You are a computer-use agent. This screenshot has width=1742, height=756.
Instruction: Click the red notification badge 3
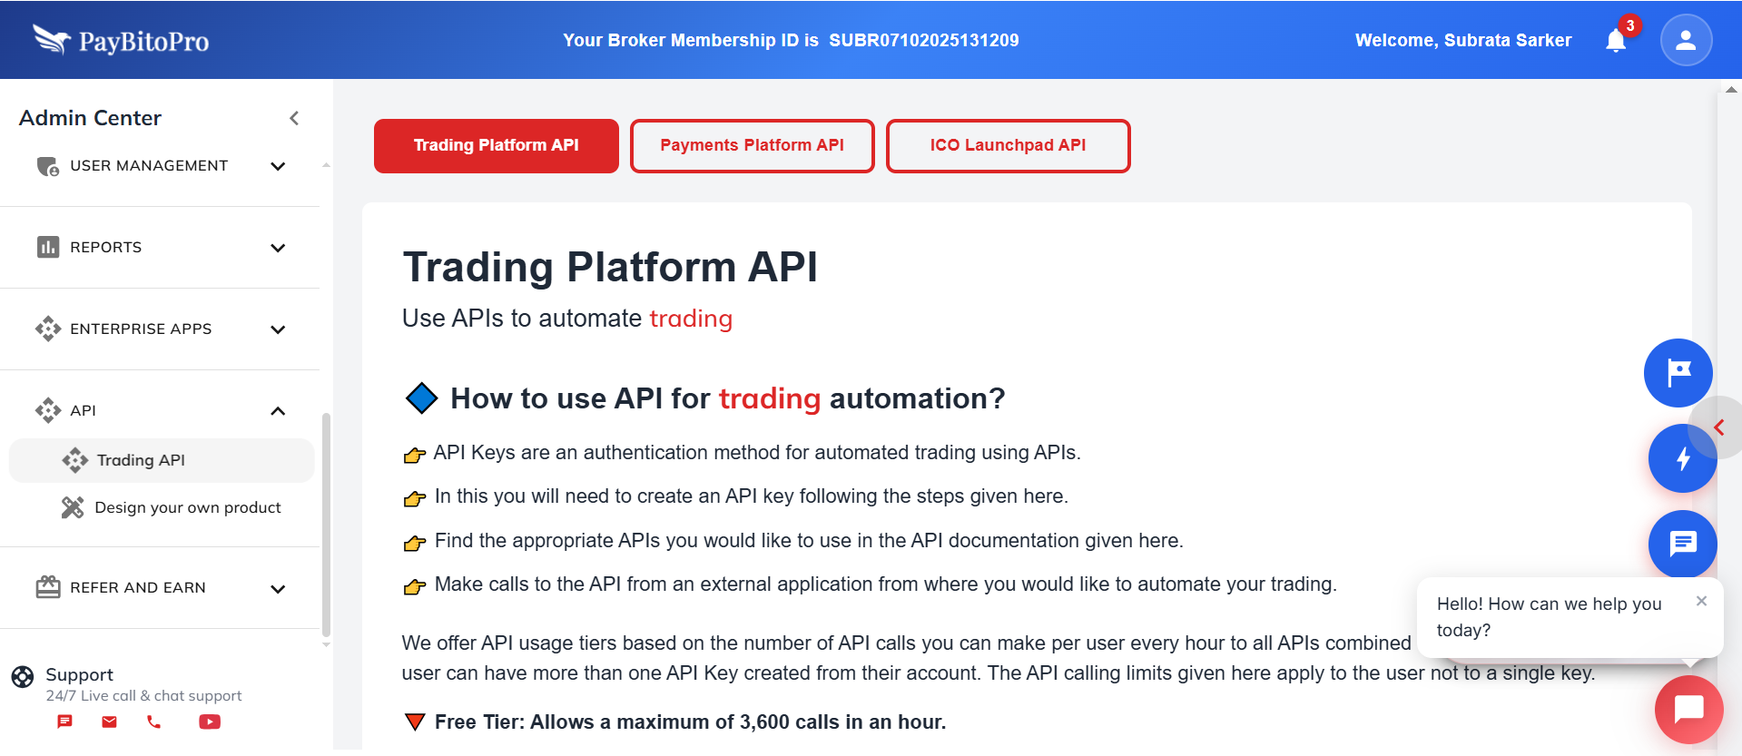[x=1630, y=25]
